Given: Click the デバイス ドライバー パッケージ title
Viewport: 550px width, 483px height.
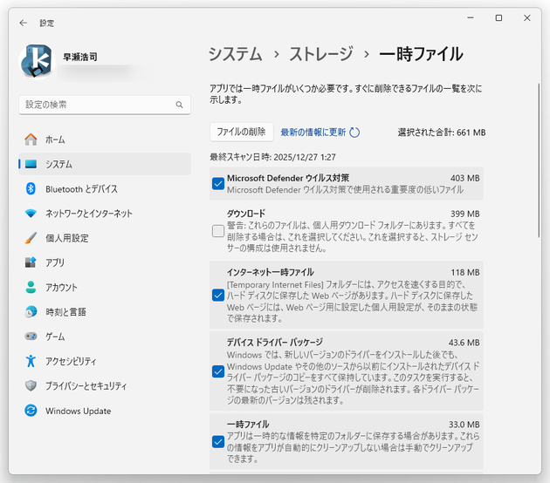Looking at the screenshot, I should pos(275,343).
